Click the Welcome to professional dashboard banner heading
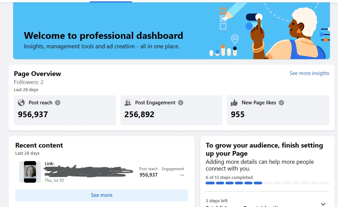 [x=103, y=35]
